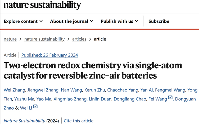199x124 pixels.
Task: Open author Fengmei Wang's link
Action: point(170,90)
